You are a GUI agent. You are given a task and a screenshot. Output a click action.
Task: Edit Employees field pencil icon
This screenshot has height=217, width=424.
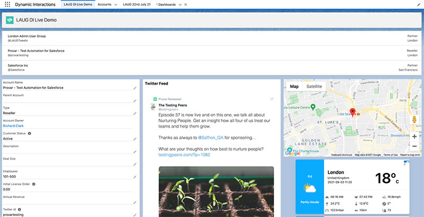(x=135, y=177)
